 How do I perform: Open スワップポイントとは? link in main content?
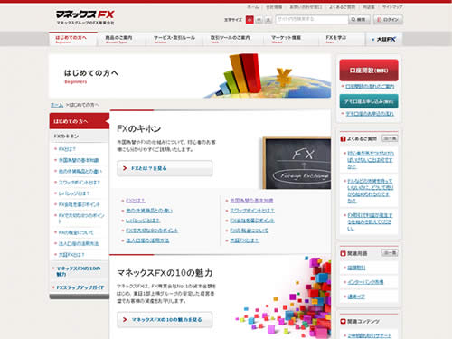[252, 211]
